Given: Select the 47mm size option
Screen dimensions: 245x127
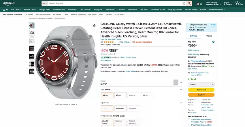Looking at the screenshot, I should [118, 95].
